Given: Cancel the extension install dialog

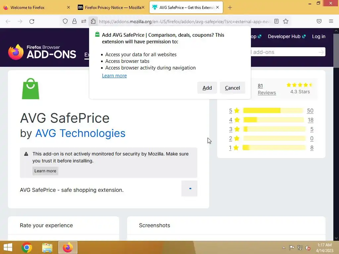Looking at the screenshot, I should 232,88.
